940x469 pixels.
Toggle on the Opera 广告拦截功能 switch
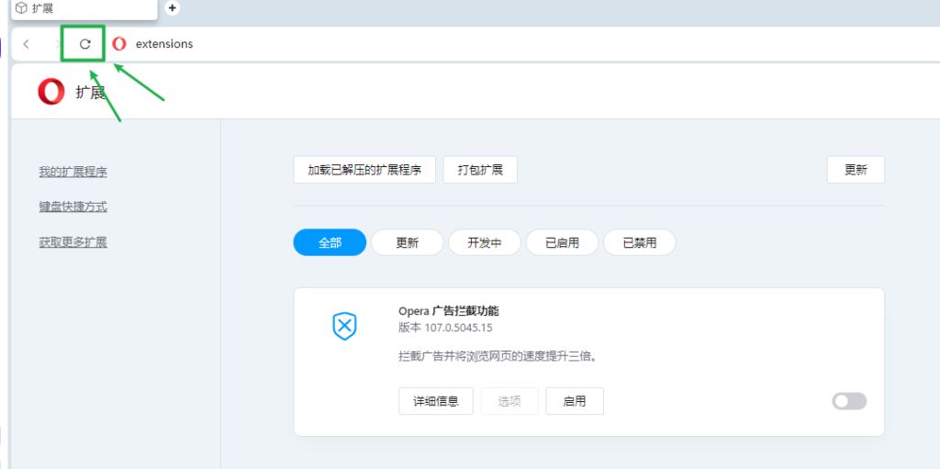click(x=848, y=401)
